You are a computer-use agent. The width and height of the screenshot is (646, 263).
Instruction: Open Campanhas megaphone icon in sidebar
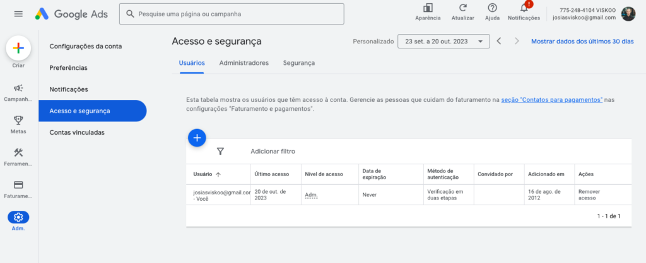[18, 88]
